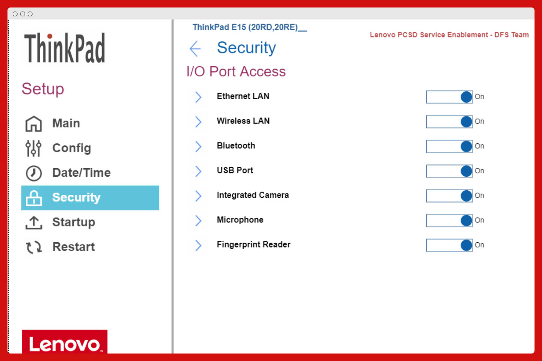
Task: Expand the USB Port chevron
Action: (x=198, y=171)
